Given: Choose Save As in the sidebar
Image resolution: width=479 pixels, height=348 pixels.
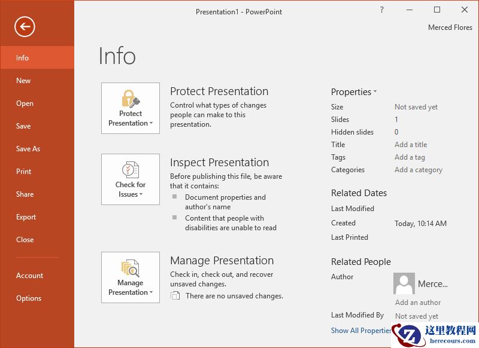Looking at the screenshot, I should click(x=37, y=149).
